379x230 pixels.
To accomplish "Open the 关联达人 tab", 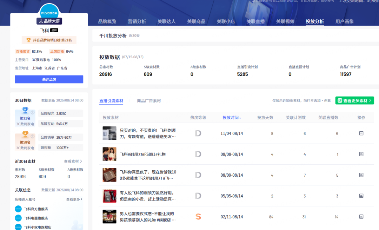I will [167, 21].
